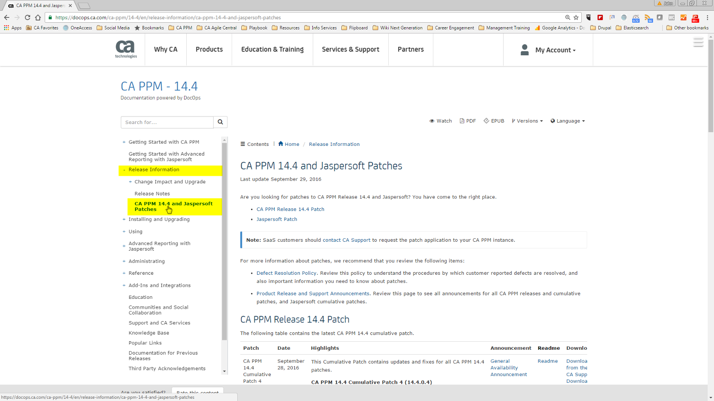Click Release Information breadcrumb
This screenshot has width=714, height=401.
click(334, 144)
